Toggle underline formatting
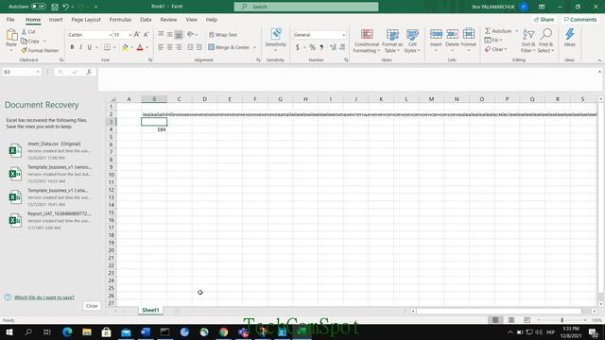The image size is (605, 340). pyautogui.click(x=90, y=47)
